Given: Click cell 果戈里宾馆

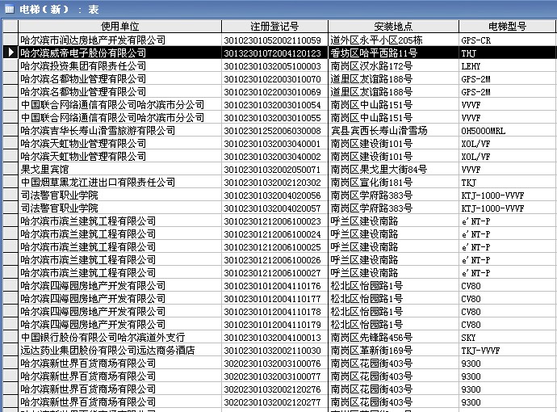Looking at the screenshot, I should pos(119,169).
